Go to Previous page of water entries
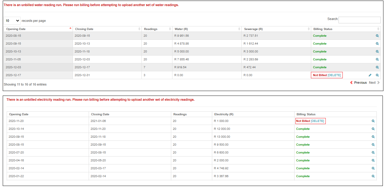The width and height of the screenshot is (388, 189). 358,83
